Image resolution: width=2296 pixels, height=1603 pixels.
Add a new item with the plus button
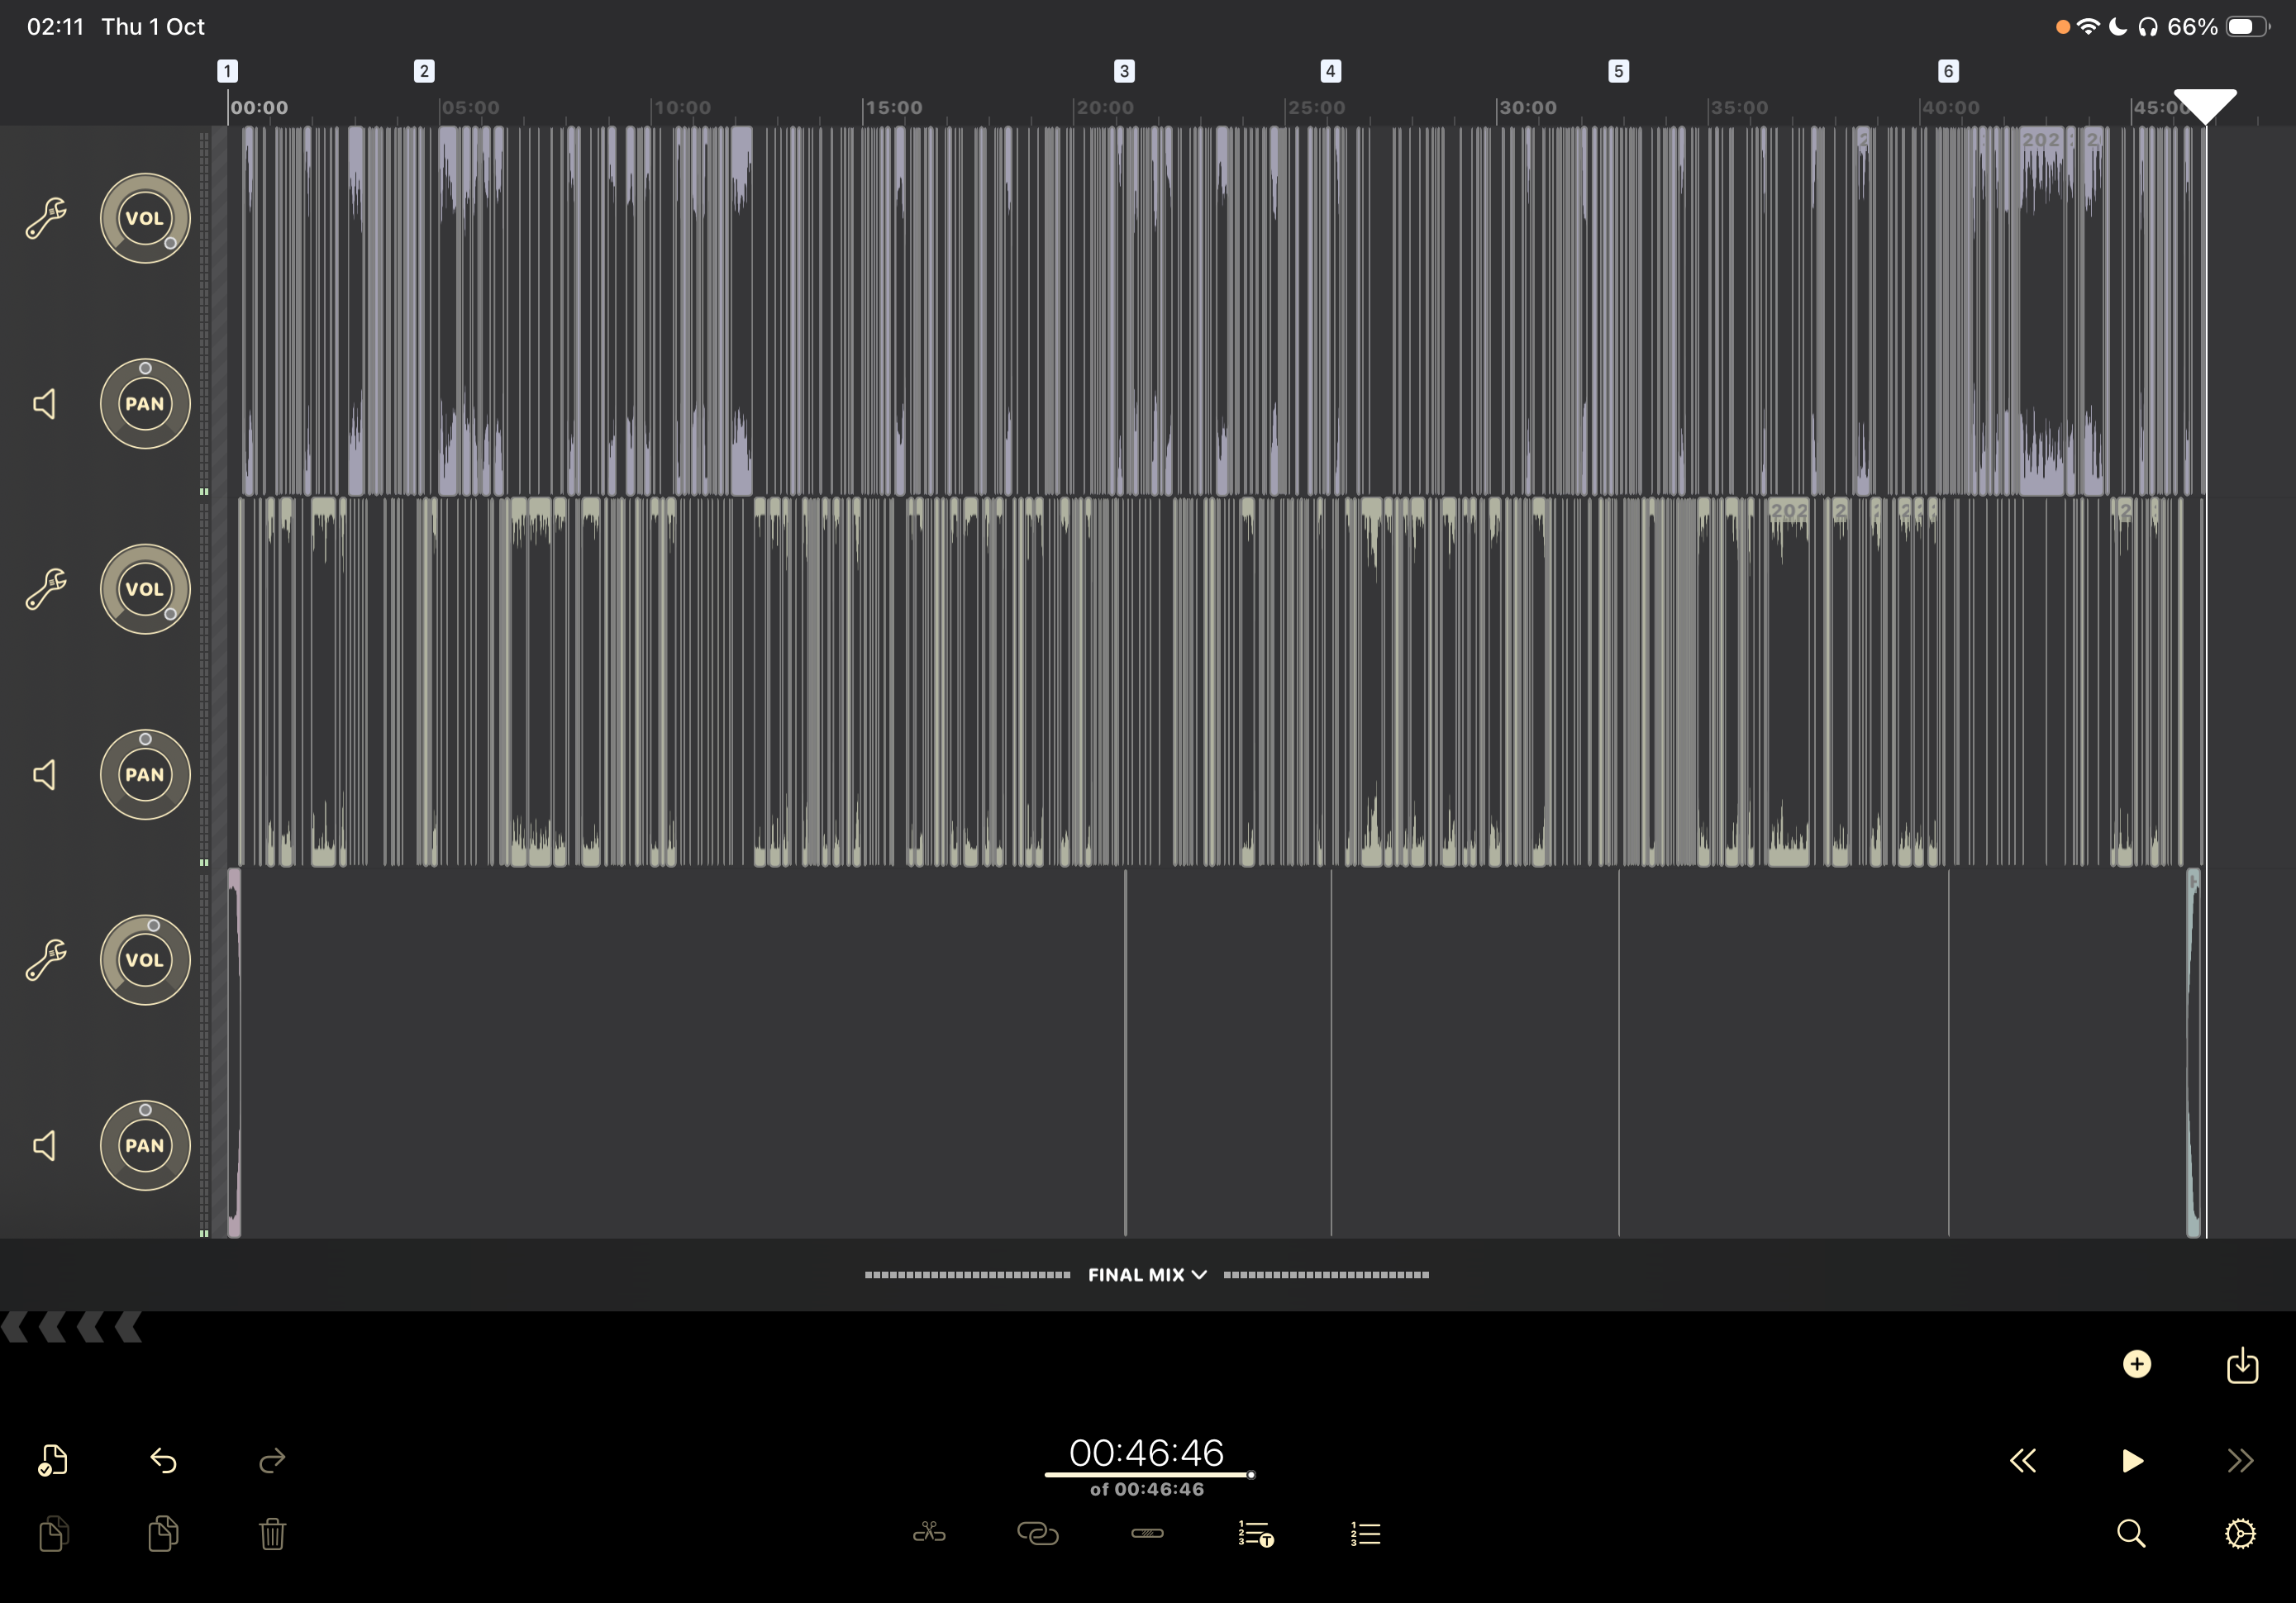click(2137, 1365)
